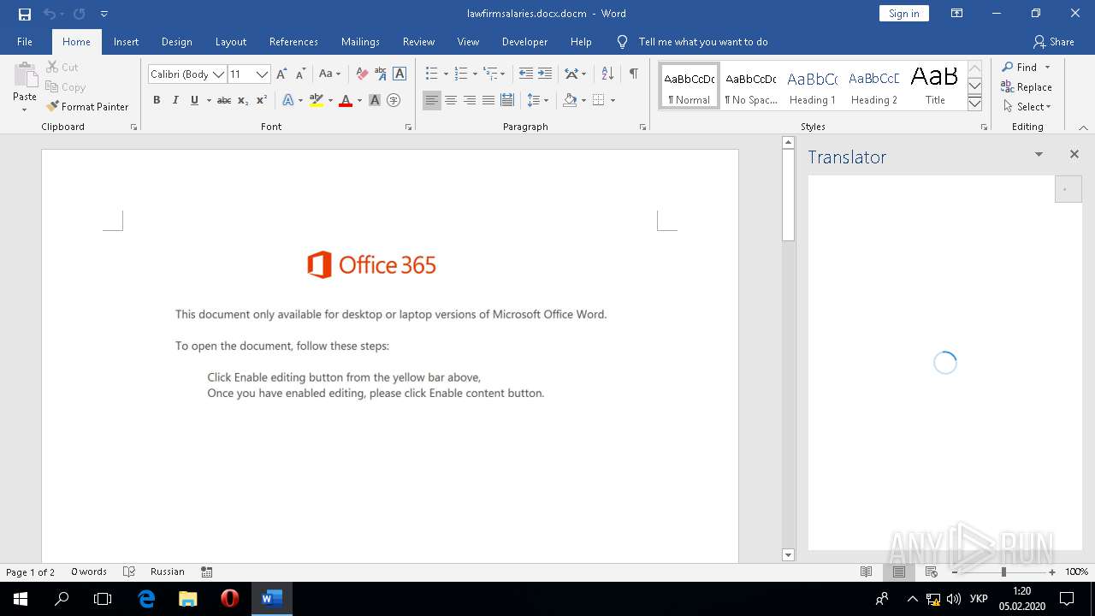This screenshot has width=1095, height=616.
Task: Open the Font size dropdown
Action: tap(263, 74)
